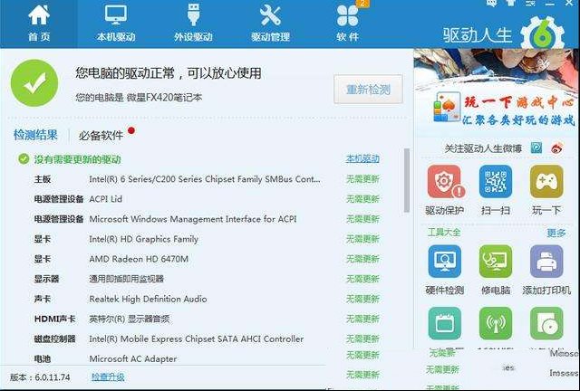Open the 修电脑 repair tool
This screenshot has height=391, width=580.
(x=496, y=262)
